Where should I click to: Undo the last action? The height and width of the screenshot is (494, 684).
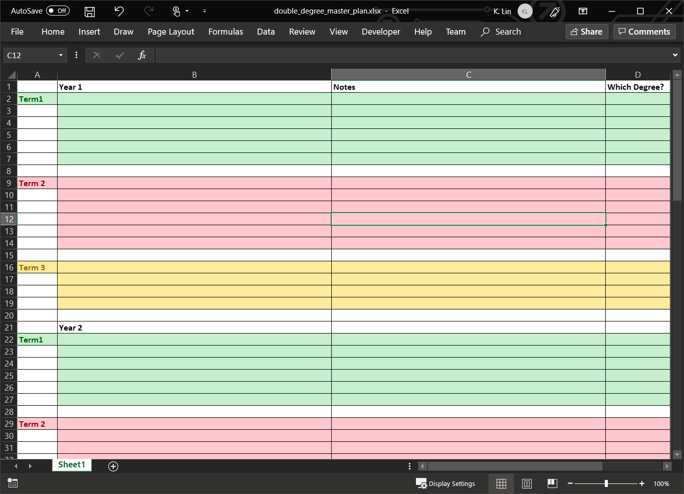tap(119, 11)
